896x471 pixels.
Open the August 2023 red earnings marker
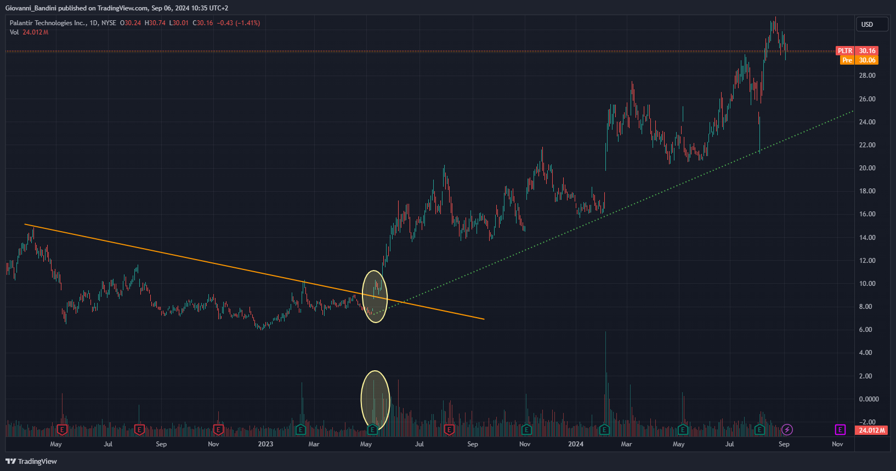[449, 430]
